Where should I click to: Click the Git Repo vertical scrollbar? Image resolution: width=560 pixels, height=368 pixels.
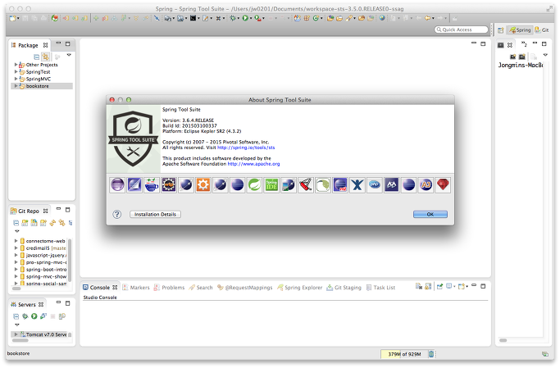click(x=70, y=260)
